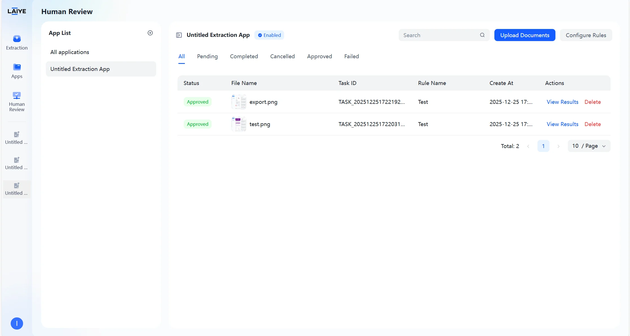Add a new app with plus icon
This screenshot has width=630, height=336.
coord(150,33)
